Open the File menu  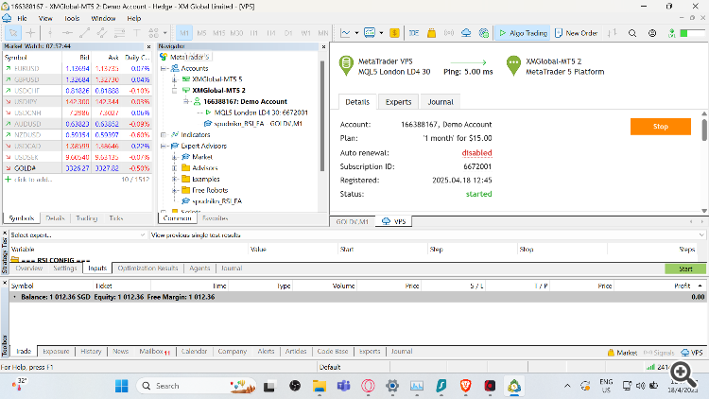22,19
